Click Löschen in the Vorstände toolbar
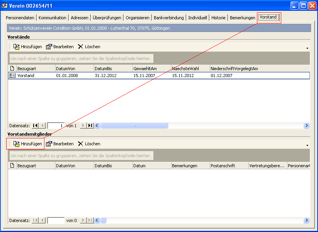 (x=89, y=47)
